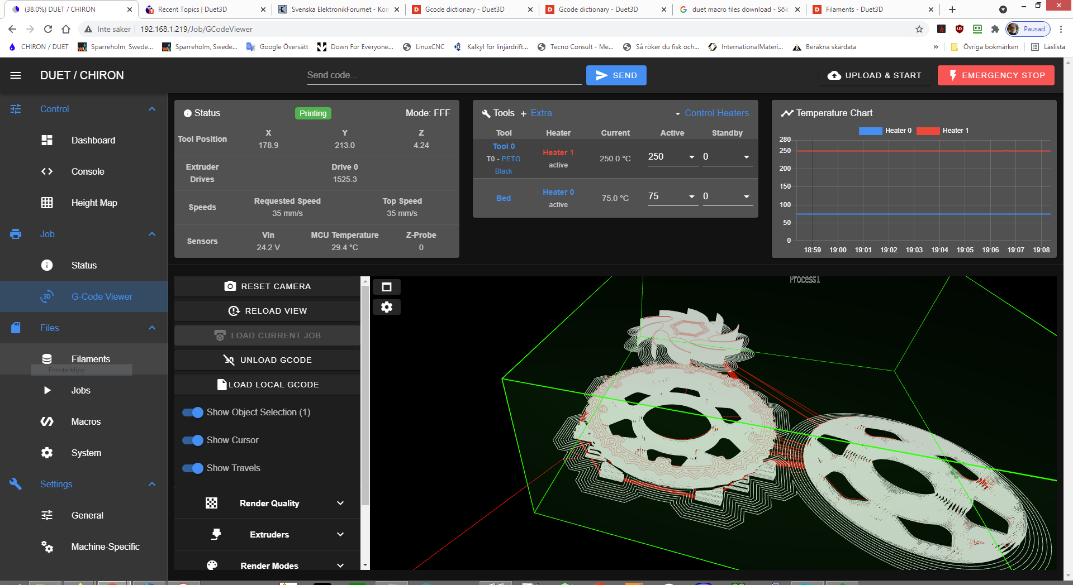Click the Console code brackets icon
This screenshot has height=585, width=1073.
coord(47,171)
